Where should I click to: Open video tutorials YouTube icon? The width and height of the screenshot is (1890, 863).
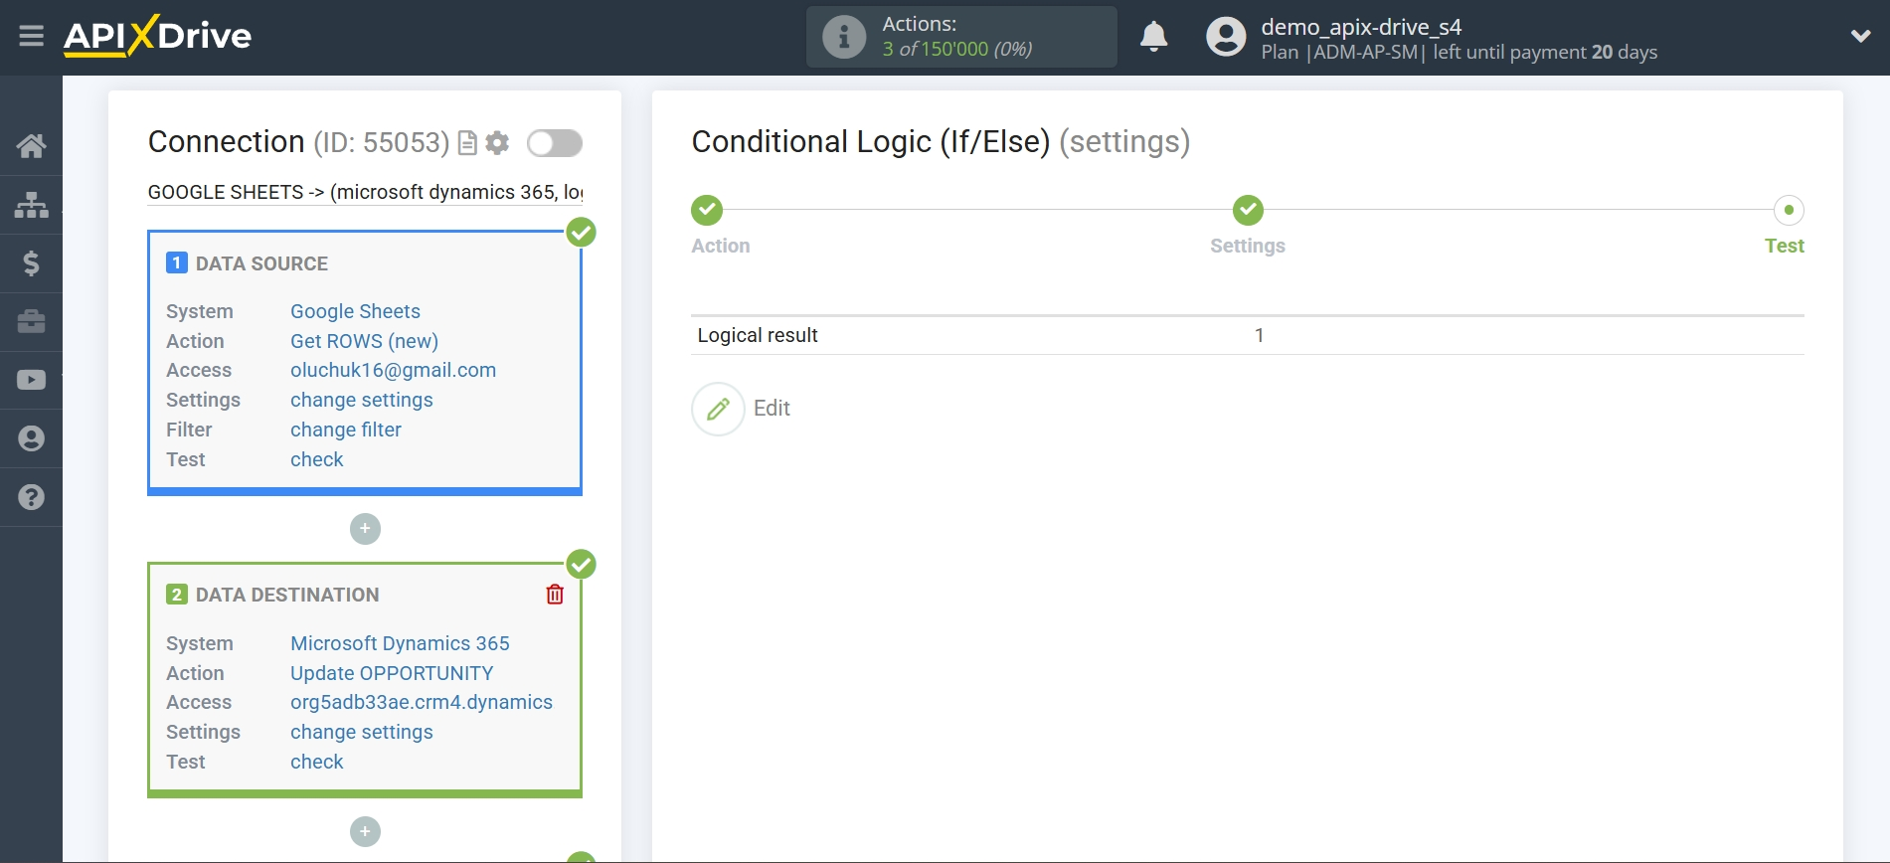(x=31, y=380)
